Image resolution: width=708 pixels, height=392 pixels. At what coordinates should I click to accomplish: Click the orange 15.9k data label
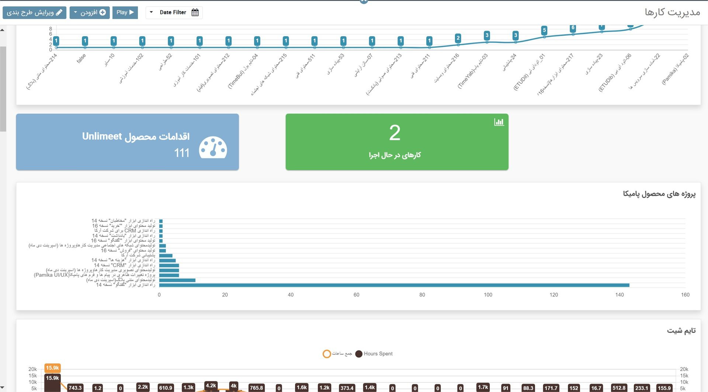52,368
